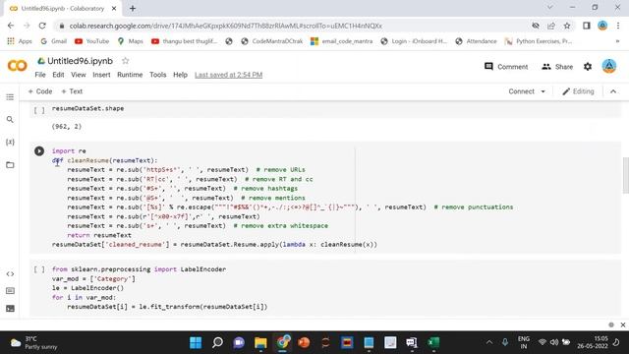
Task: Click the eye-crossed icon in address bar
Action: click(535, 26)
